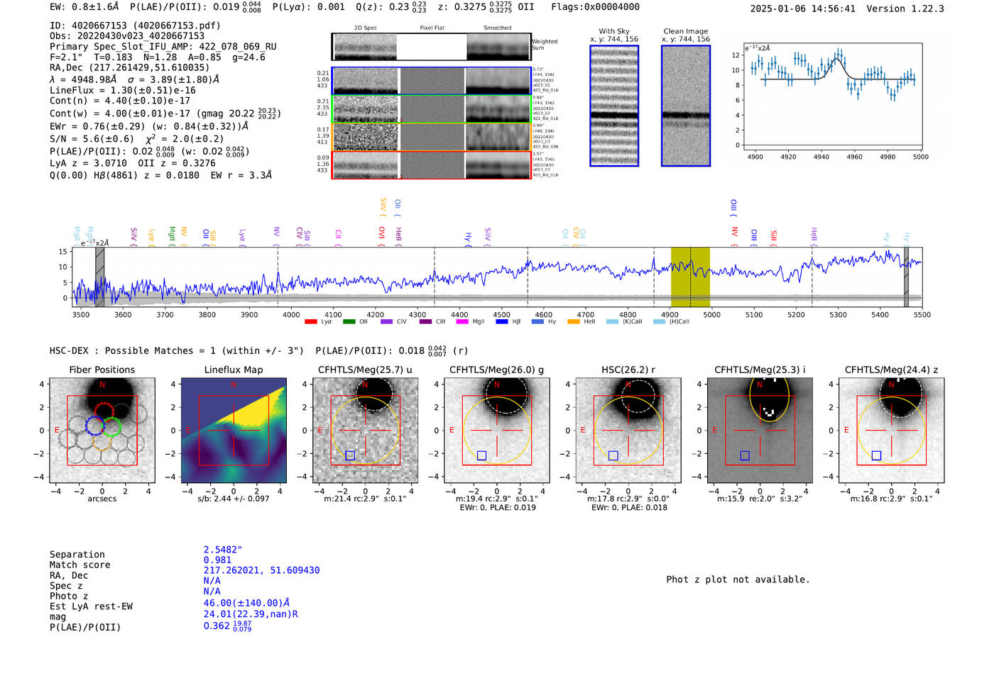Select the blue-bordered fiber spectrum row
Image resolution: width=994 pixels, height=676 pixels.
pos(431,81)
